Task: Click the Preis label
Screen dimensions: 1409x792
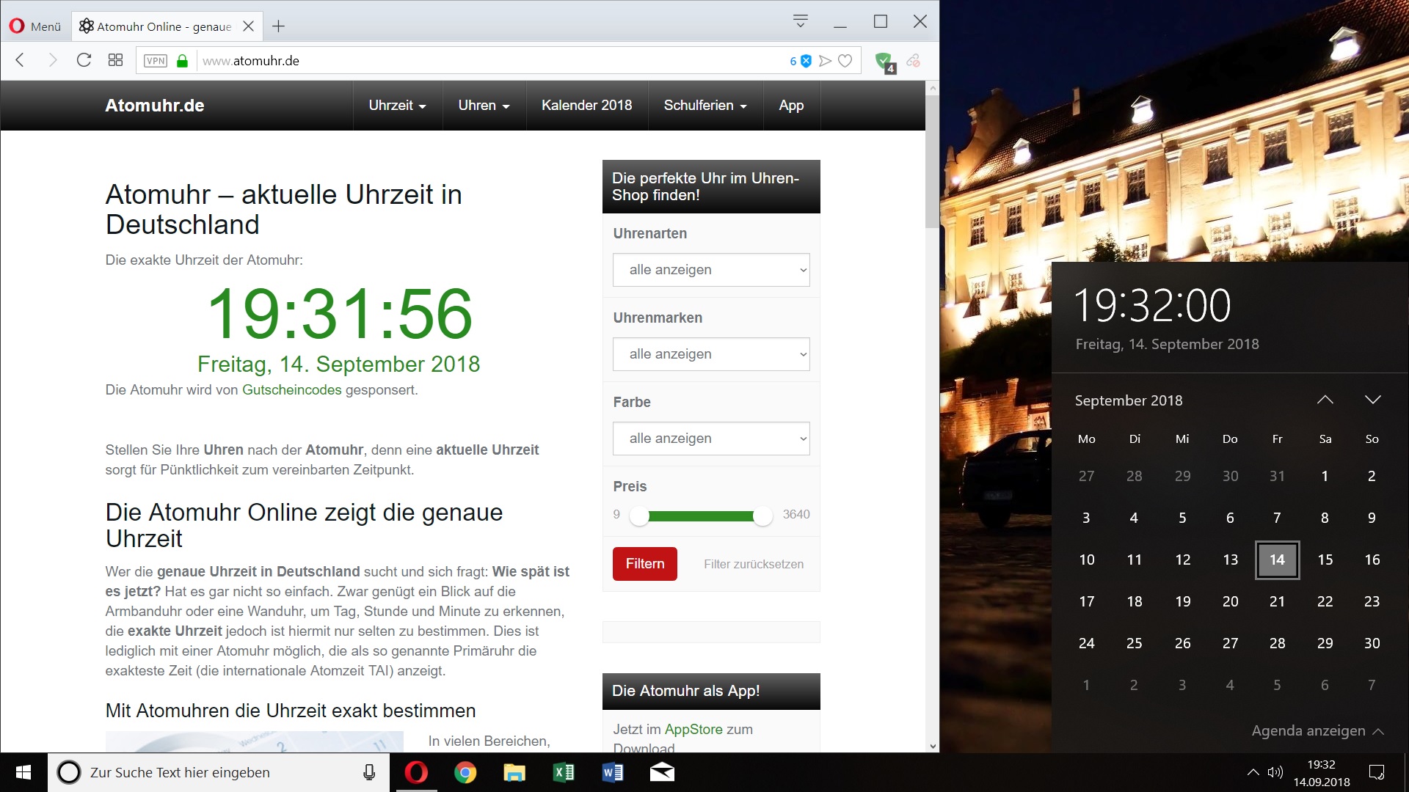Action: (630, 487)
